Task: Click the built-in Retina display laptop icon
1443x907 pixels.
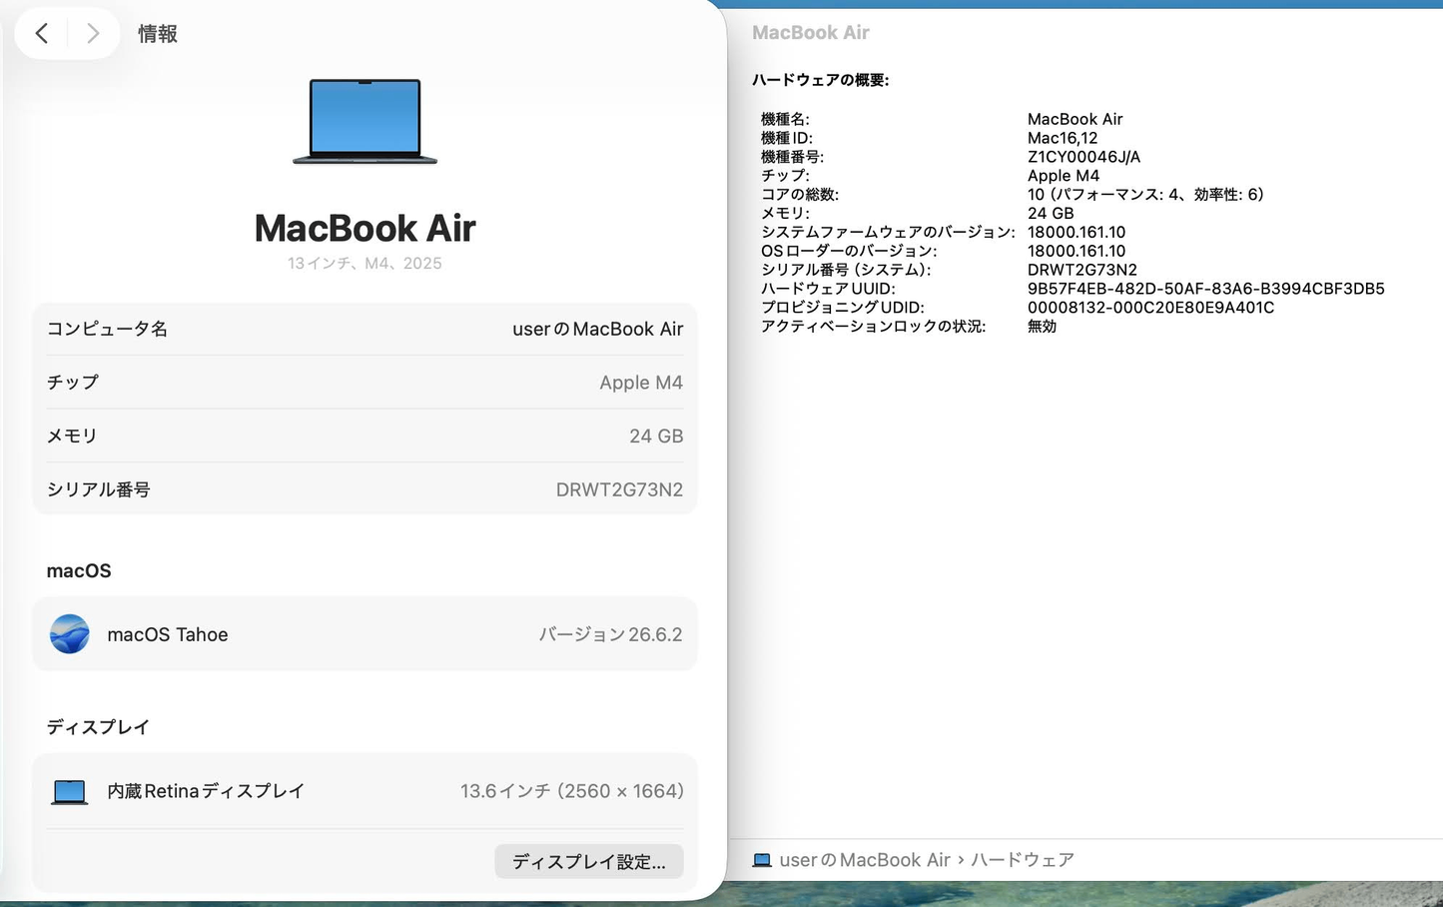Action: pos(70,792)
